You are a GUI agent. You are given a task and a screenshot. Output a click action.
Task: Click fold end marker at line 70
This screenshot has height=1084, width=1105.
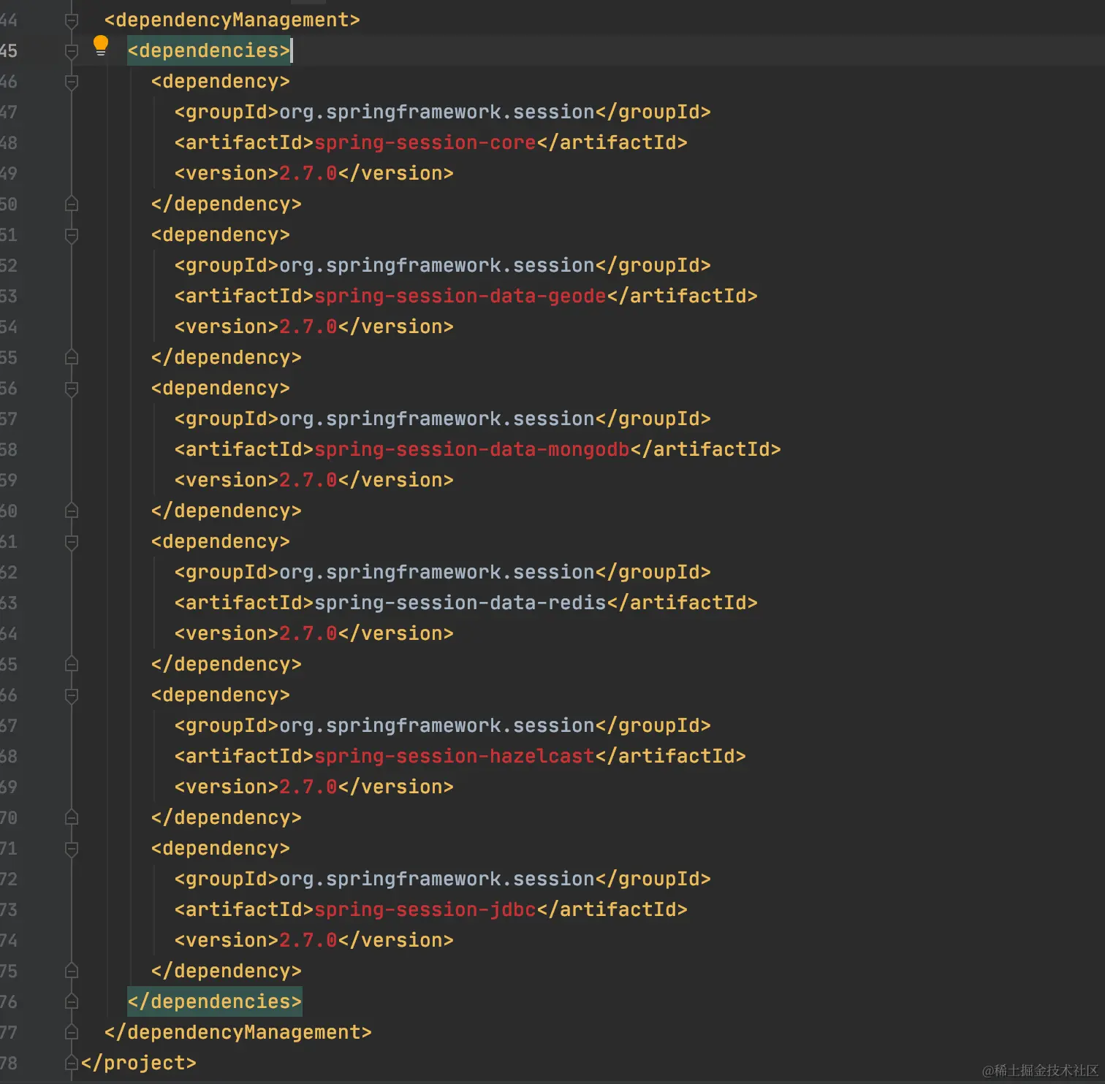tap(72, 817)
